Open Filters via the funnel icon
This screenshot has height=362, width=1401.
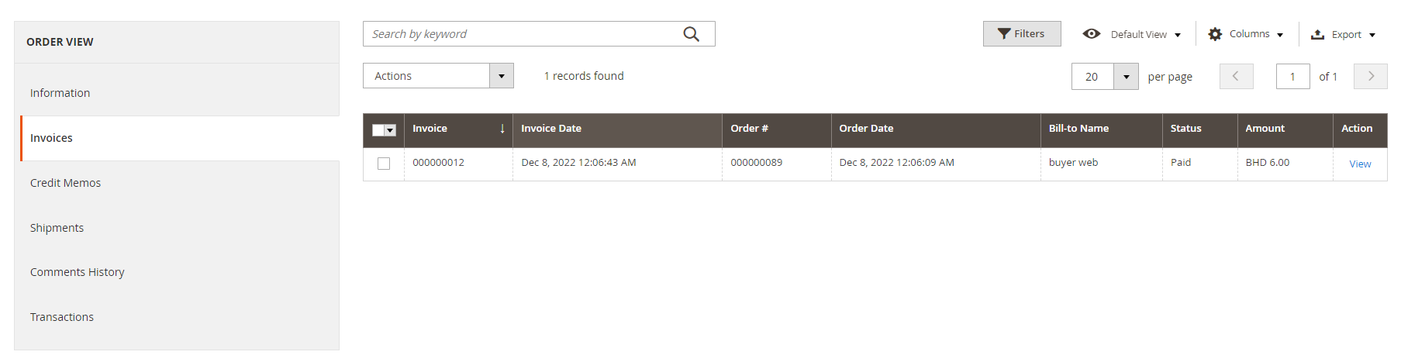pos(1004,34)
